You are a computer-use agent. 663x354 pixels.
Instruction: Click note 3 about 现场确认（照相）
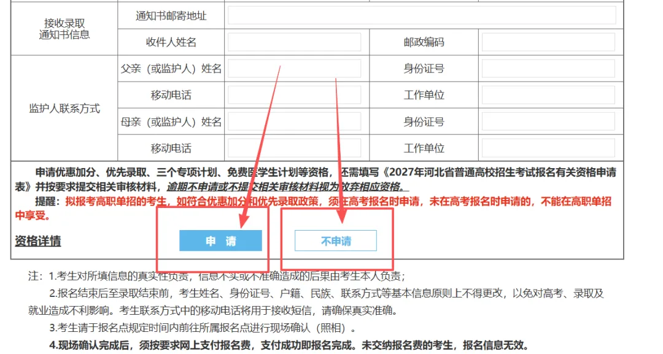pos(203,328)
